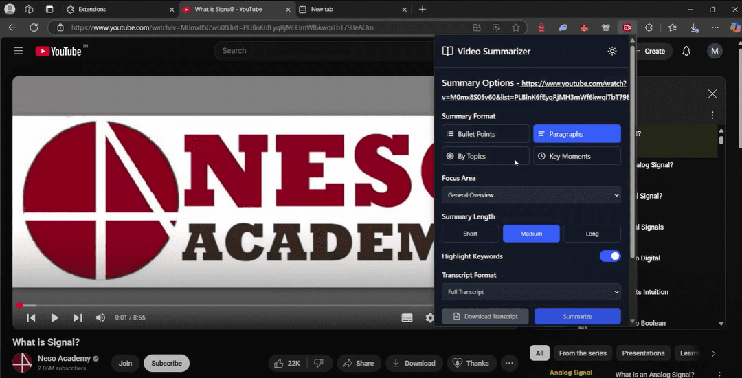This screenshot has width=742, height=378.
Task: Open the YouTube hamburger guide menu
Action: point(19,51)
